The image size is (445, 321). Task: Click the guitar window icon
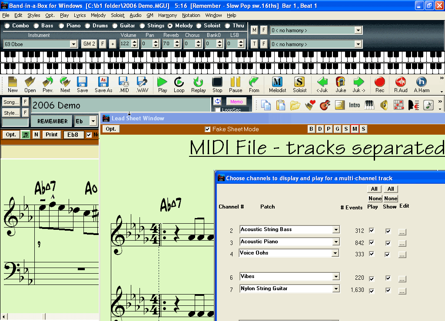(x=325, y=105)
